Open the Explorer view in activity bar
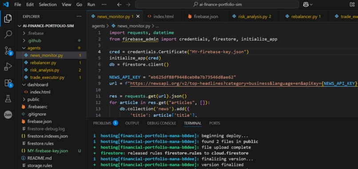Screen dimensions: 358x169 pos(8,19)
